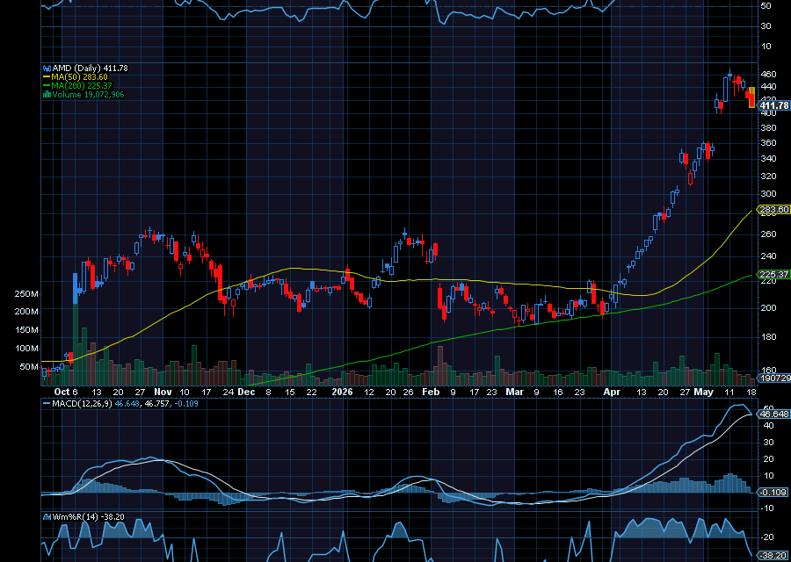791x562 pixels.
Task: Click the Apr date label
Action: click(612, 393)
